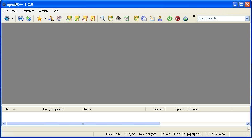Open the Help menu
252x138 pixels.
click(55, 11)
